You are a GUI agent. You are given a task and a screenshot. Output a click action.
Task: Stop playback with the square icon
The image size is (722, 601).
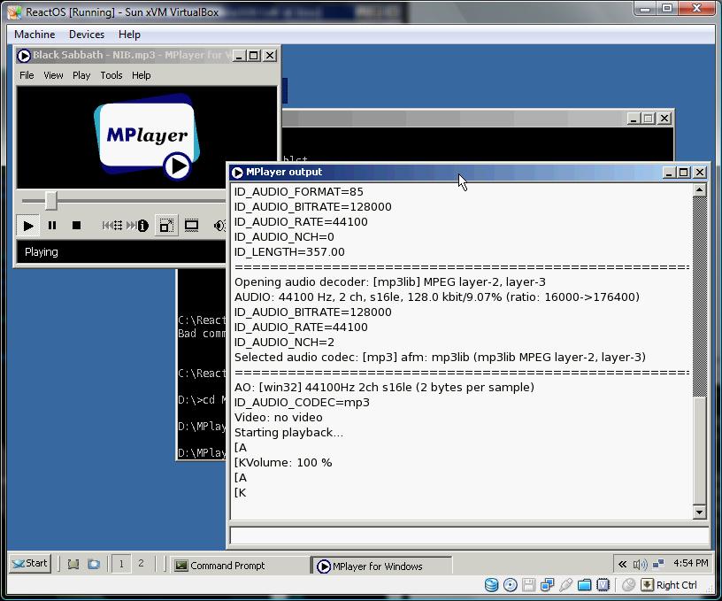[x=76, y=226]
